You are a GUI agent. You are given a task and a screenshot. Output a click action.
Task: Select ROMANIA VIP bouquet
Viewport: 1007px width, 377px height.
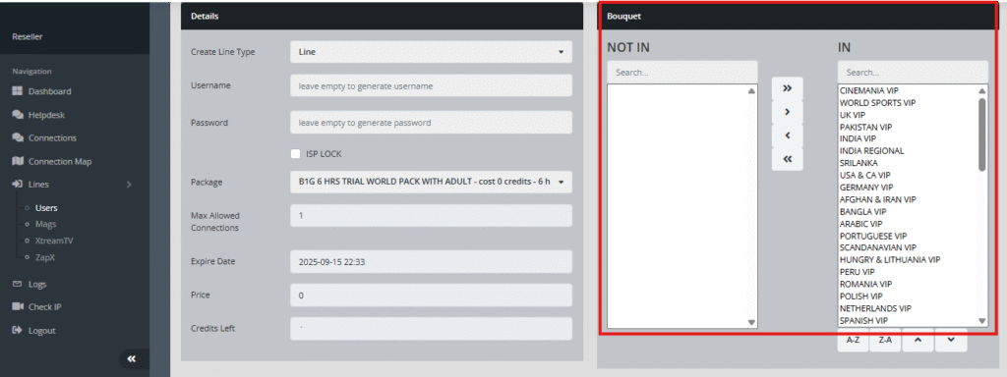point(865,284)
